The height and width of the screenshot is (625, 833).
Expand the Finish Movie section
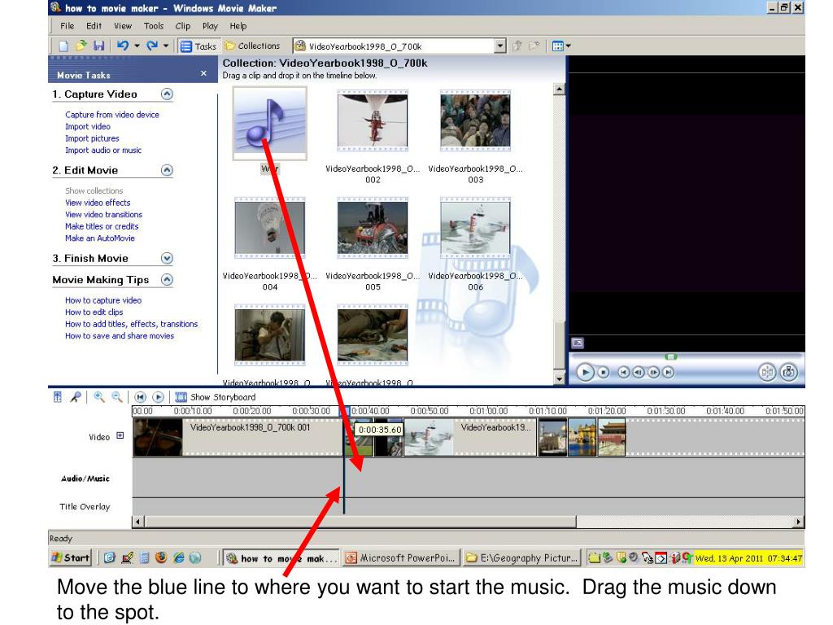tap(167, 258)
